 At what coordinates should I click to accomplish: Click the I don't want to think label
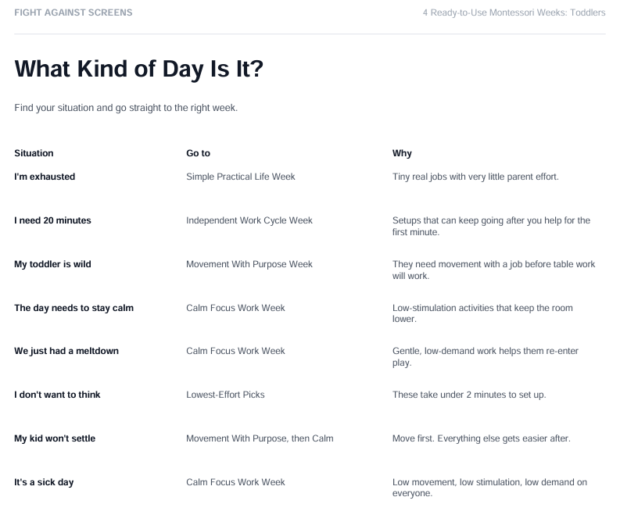[x=57, y=395]
